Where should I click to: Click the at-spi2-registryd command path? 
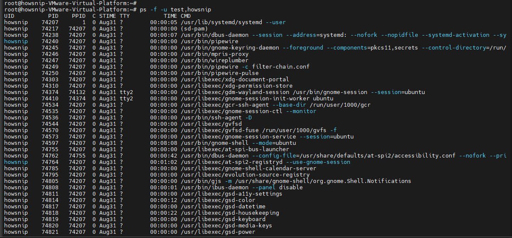click(232, 162)
